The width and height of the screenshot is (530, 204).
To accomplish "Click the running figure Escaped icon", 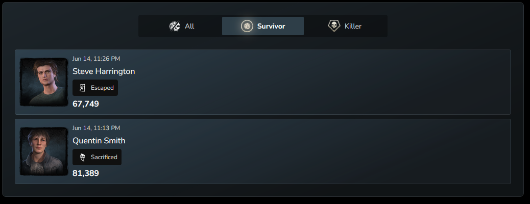I will click(82, 88).
